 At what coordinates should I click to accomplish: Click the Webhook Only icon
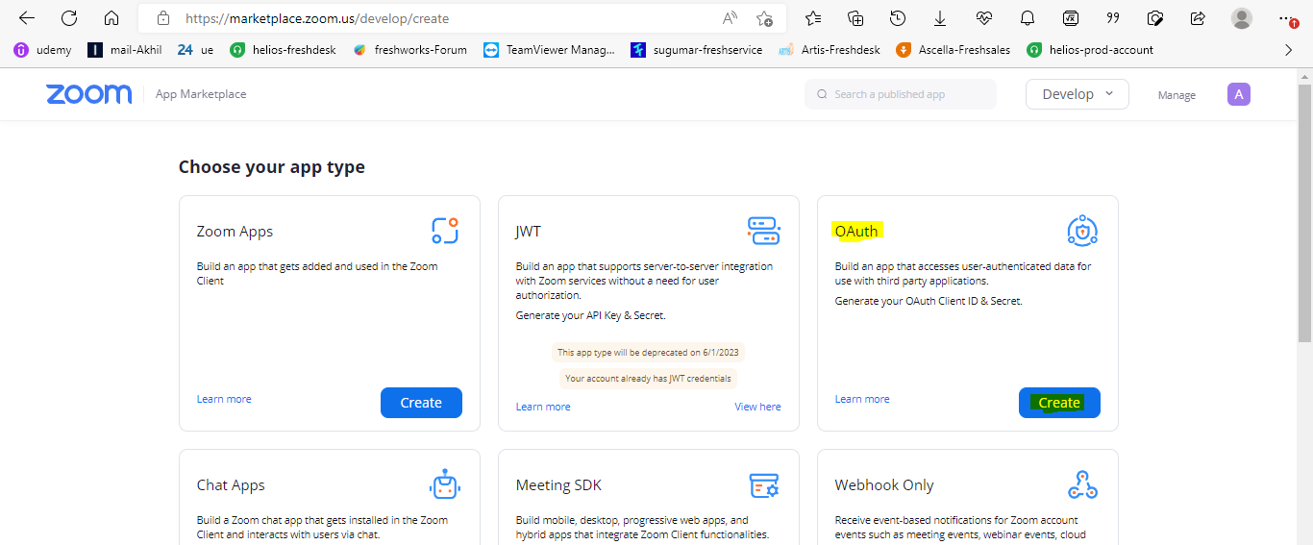[x=1082, y=484]
